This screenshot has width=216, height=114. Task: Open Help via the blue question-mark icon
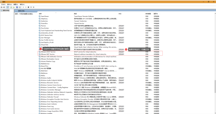pos(17,7)
